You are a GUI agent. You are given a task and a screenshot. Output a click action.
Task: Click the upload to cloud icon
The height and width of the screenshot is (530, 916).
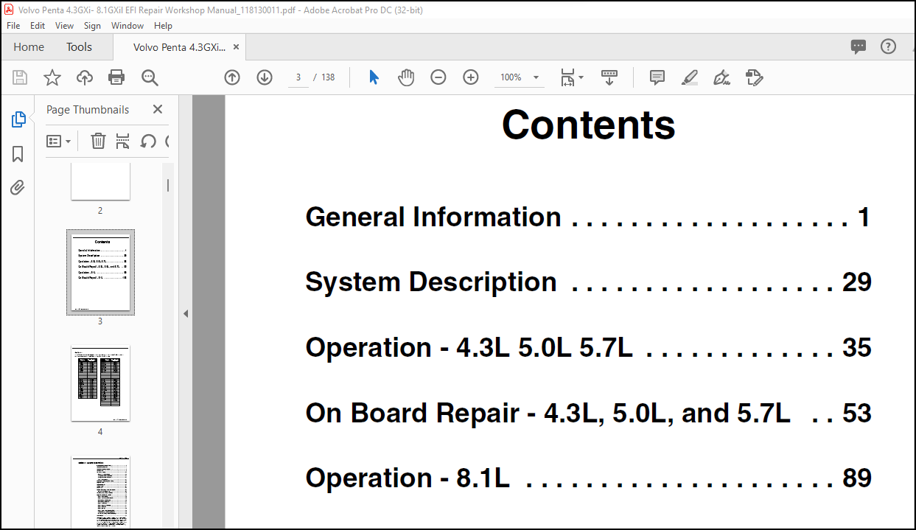(85, 77)
